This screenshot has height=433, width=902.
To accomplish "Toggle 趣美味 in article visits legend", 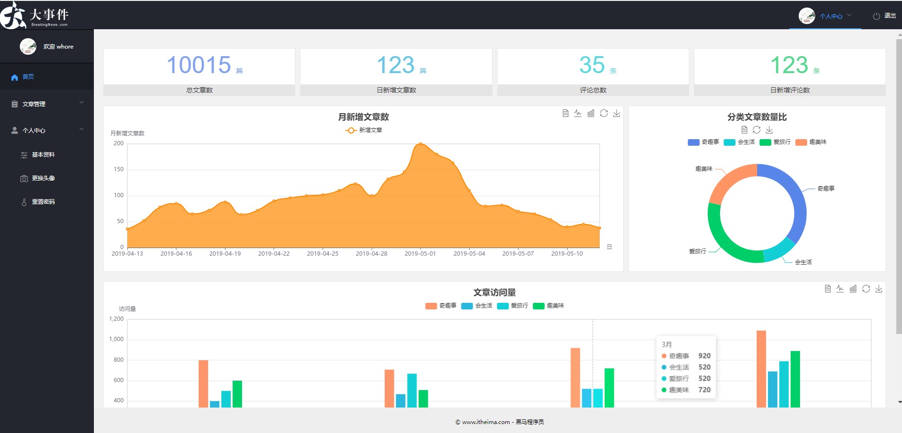I will 548,306.
